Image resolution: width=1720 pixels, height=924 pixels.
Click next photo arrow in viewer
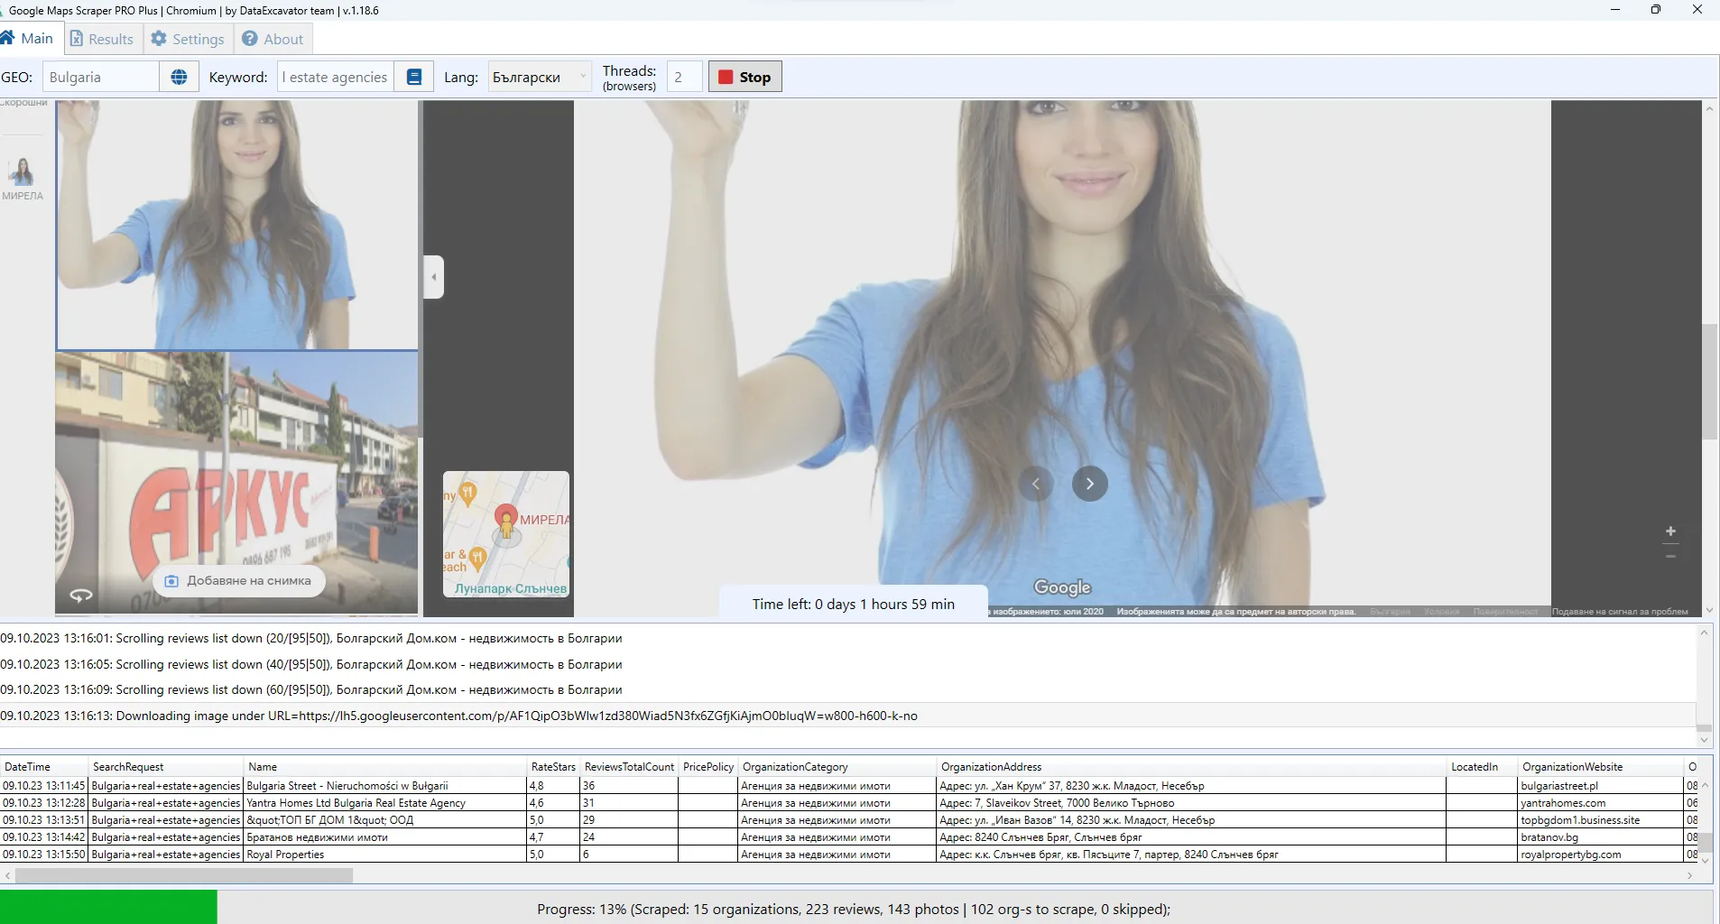click(x=1089, y=484)
